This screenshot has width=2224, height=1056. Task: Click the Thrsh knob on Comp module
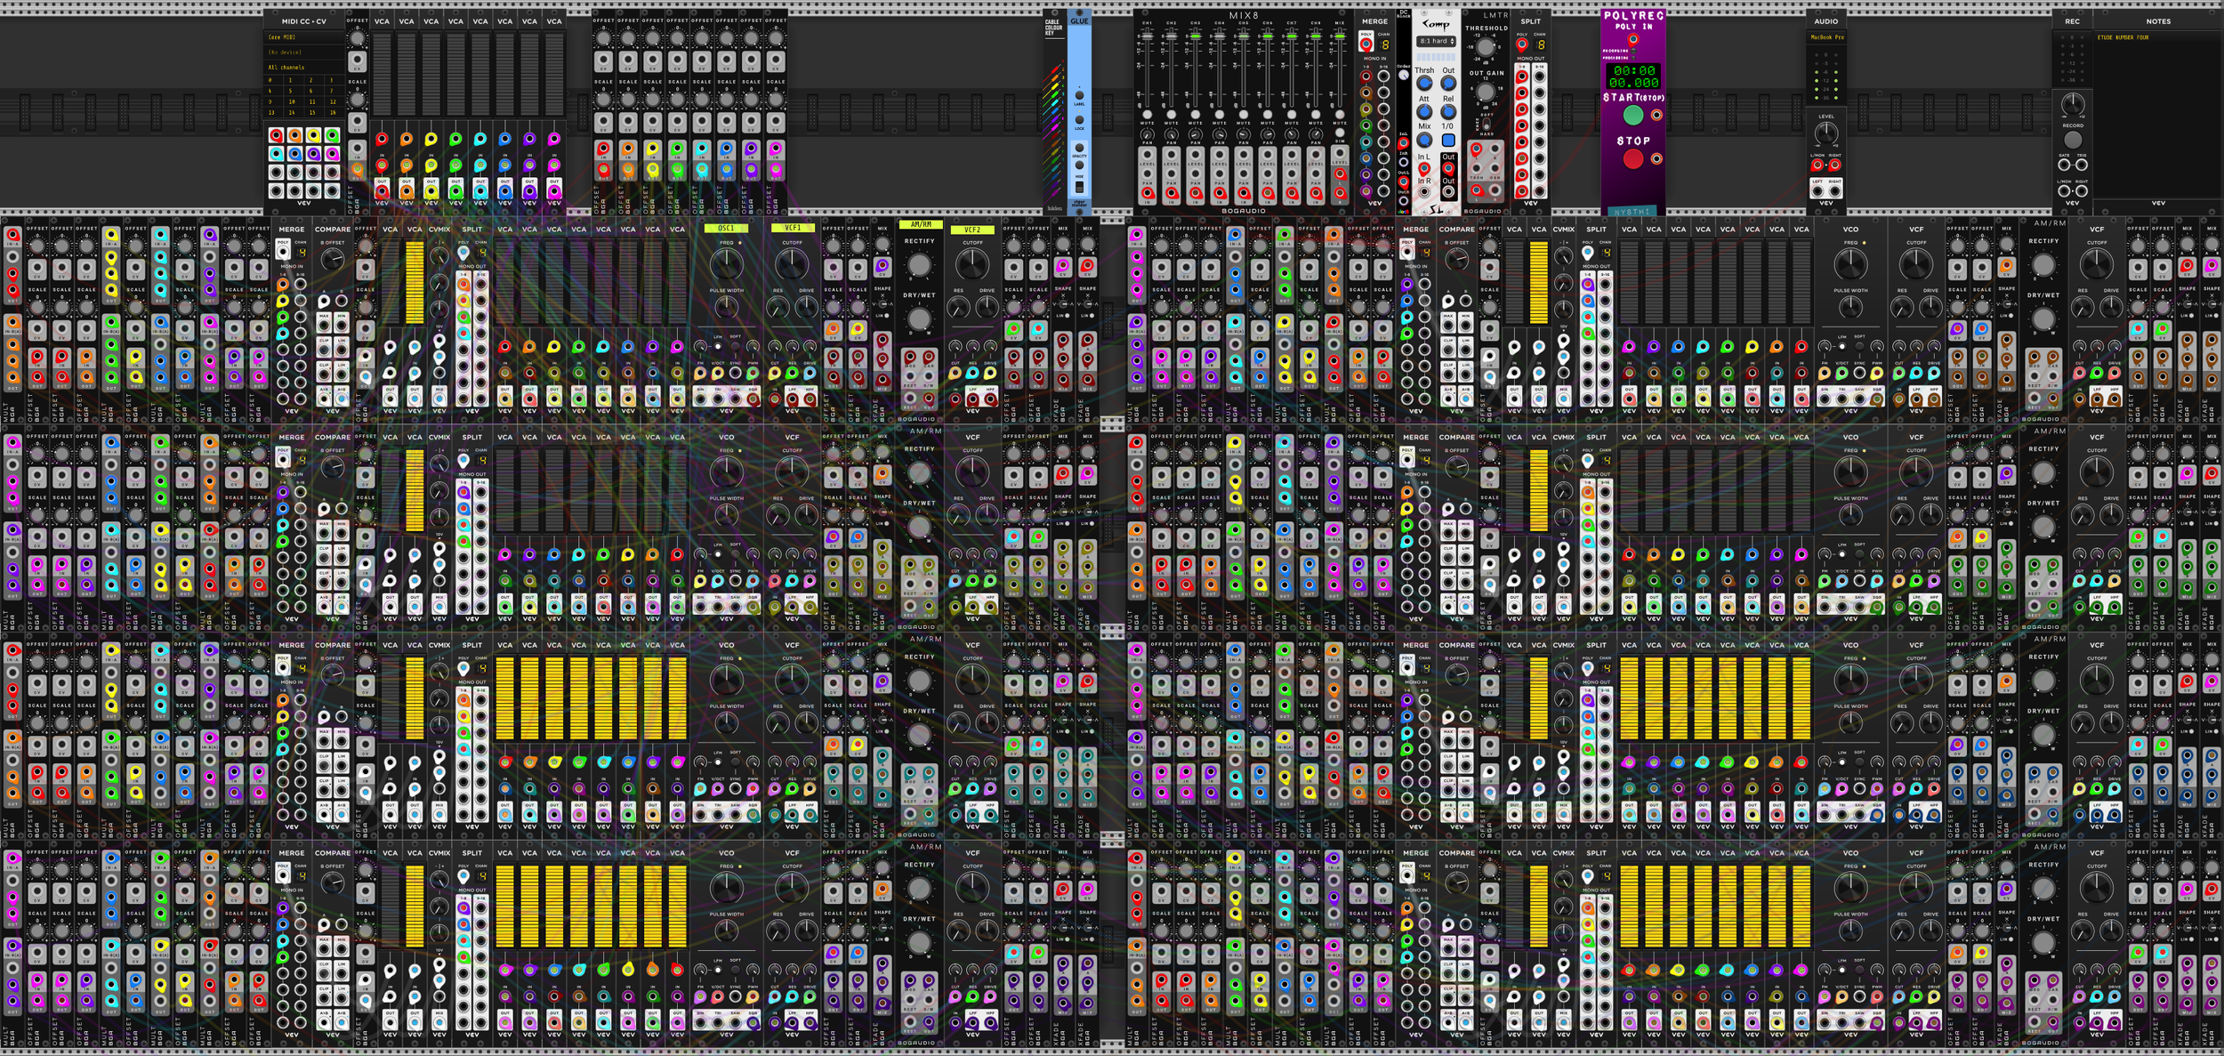tap(1424, 84)
